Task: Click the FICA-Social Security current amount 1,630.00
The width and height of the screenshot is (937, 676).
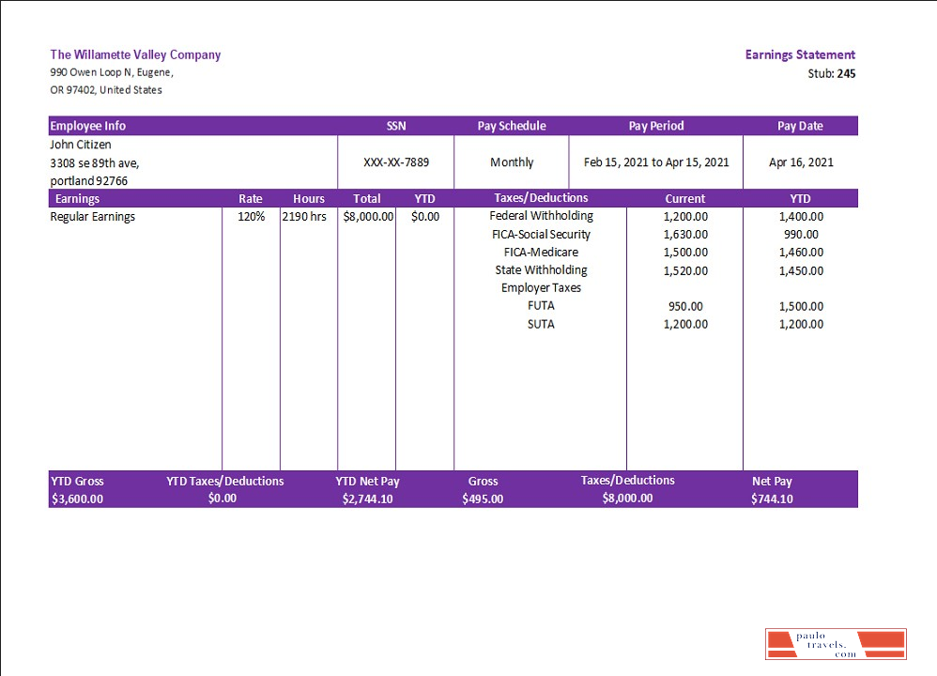Action: [x=685, y=235]
